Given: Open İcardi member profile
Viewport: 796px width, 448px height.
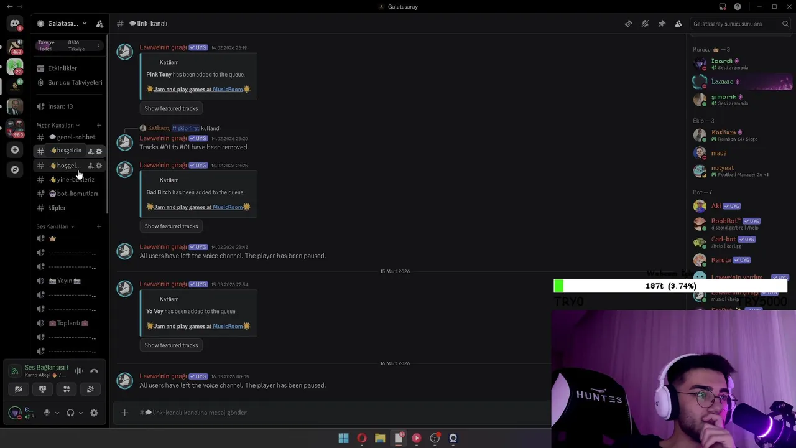Looking at the screenshot, I should [741, 64].
